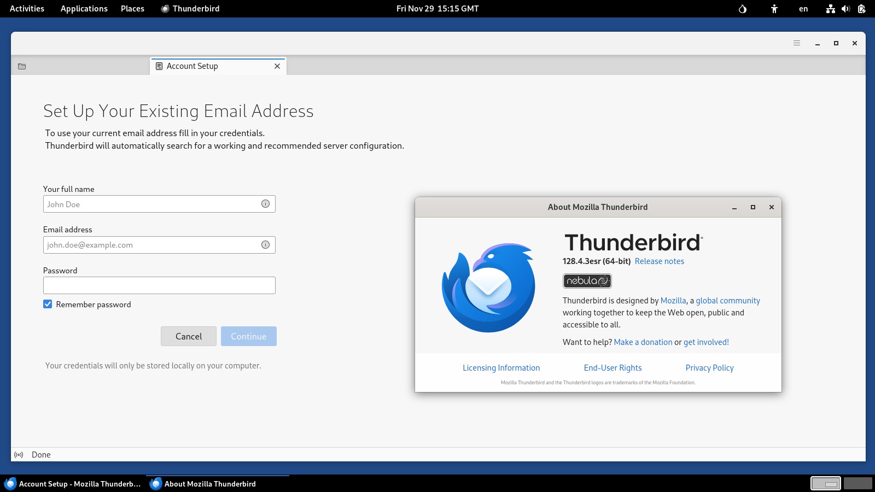Maximize the About Mozilla Thunderbird dialog
The height and width of the screenshot is (492, 875).
coord(753,207)
